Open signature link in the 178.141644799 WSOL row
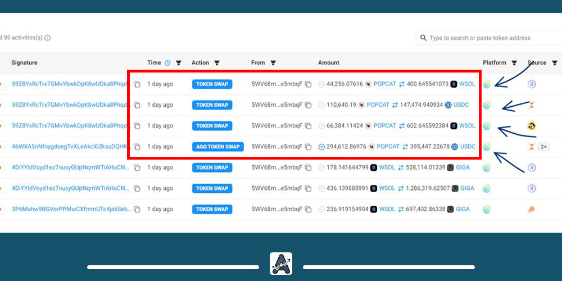 (x=71, y=167)
